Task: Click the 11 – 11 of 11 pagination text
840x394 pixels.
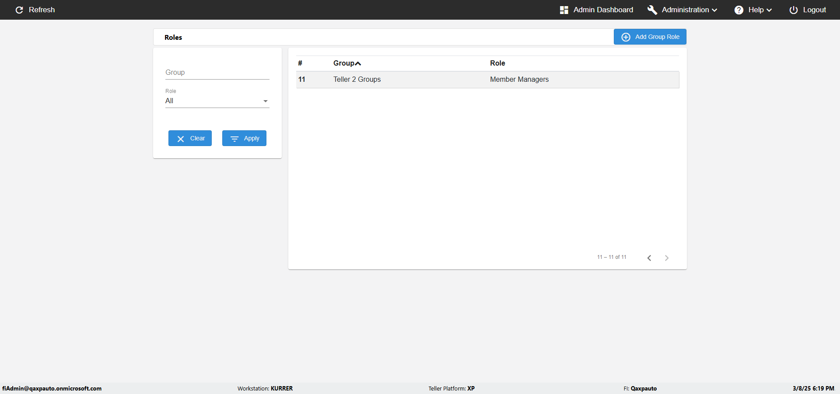Action: coord(612,257)
